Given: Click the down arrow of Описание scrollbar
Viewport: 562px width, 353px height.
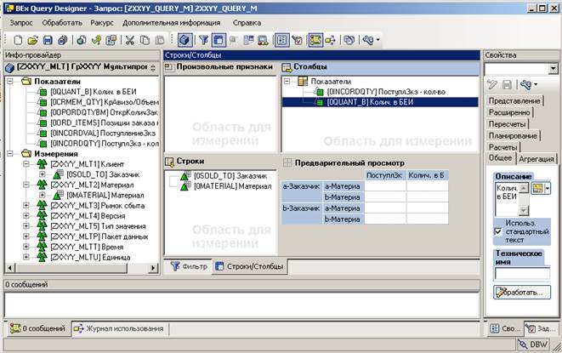Looking at the screenshot, I should pos(524,210).
